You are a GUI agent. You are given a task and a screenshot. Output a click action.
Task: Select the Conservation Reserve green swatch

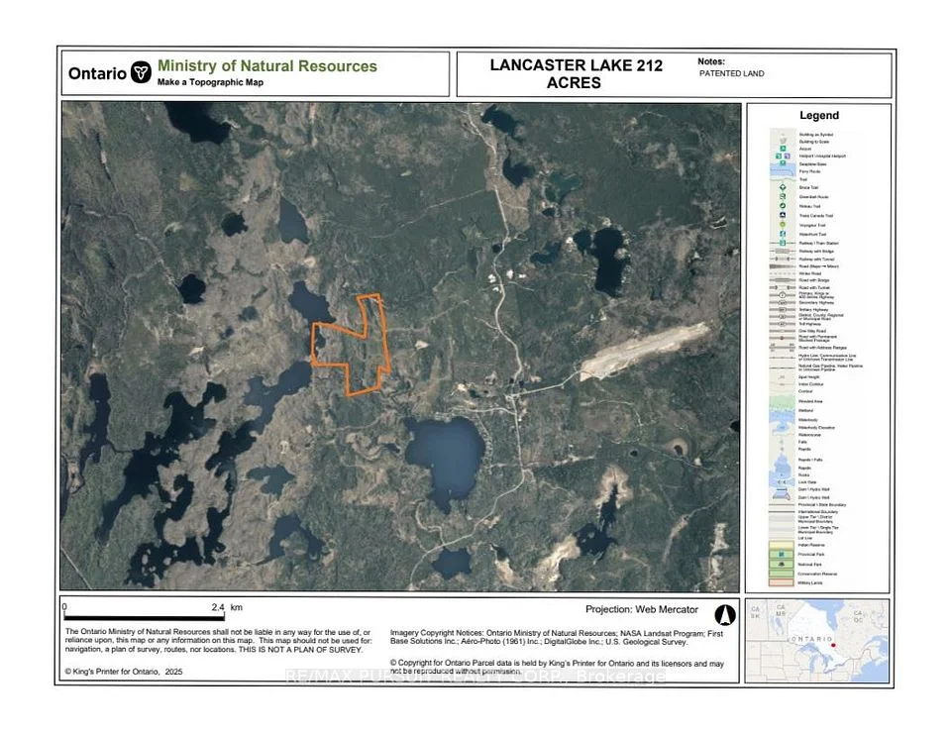pyautogui.click(x=782, y=574)
